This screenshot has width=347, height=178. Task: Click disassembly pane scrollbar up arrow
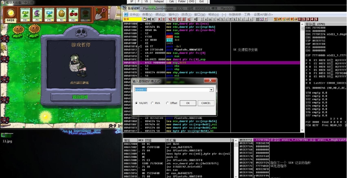pyautogui.click(x=302, y=24)
